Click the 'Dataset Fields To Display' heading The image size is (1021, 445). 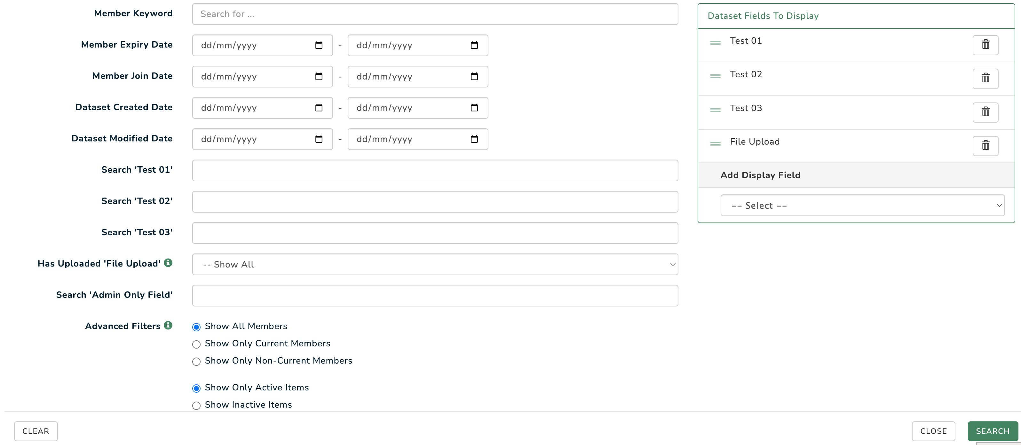coord(763,16)
